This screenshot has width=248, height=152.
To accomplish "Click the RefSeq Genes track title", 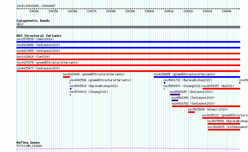I will [28, 143].
